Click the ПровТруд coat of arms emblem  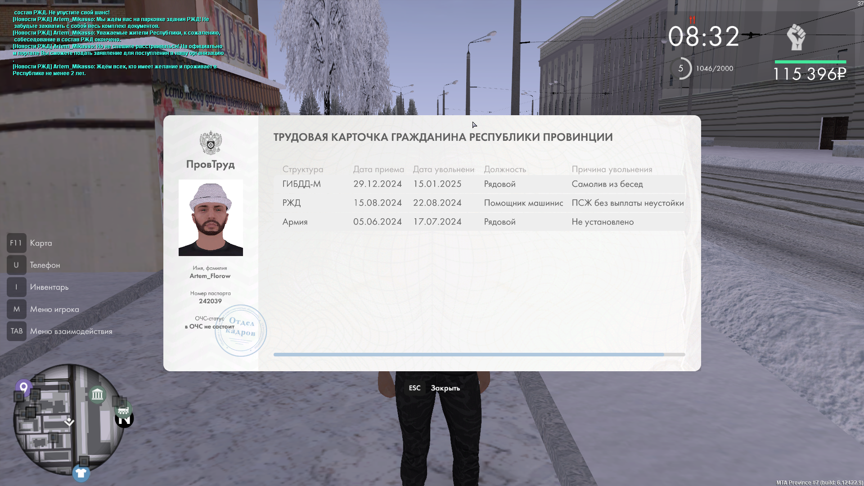pyautogui.click(x=211, y=143)
